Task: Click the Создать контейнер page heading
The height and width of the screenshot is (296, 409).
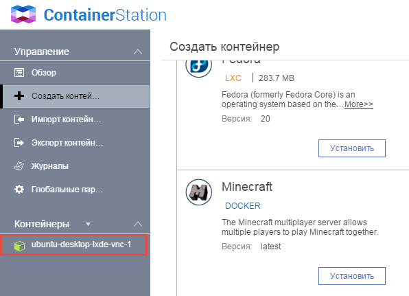Action: click(x=224, y=47)
